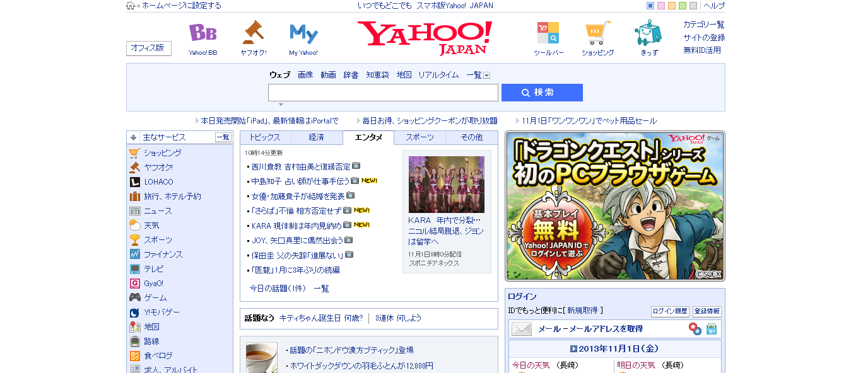Click the LOHACO icon in sidebar
This screenshot has width=851, height=373.
pos(134,181)
